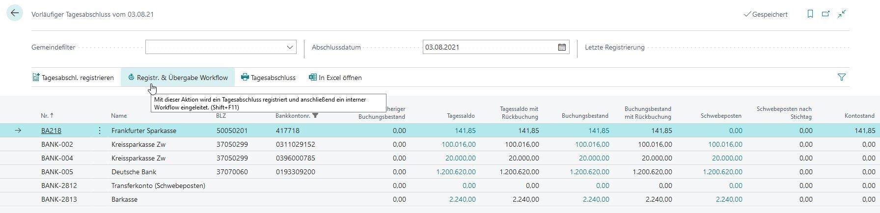Open row options for BA218
Screen dimensions: 880x213
(100, 131)
